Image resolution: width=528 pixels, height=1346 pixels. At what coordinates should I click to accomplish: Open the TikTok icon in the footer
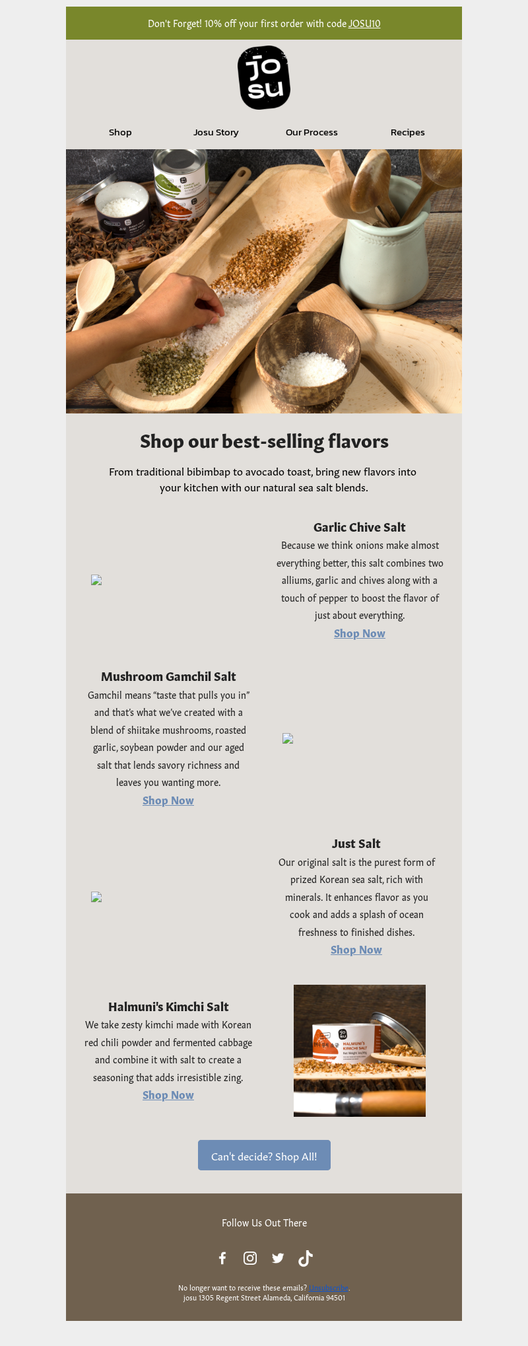pos(306,1258)
